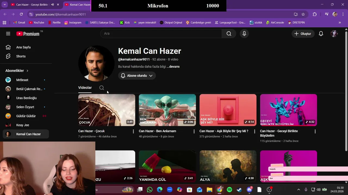Open the Alya video thumbnail
The height and width of the screenshot is (195, 348).
pyautogui.click(x=228, y=166)
